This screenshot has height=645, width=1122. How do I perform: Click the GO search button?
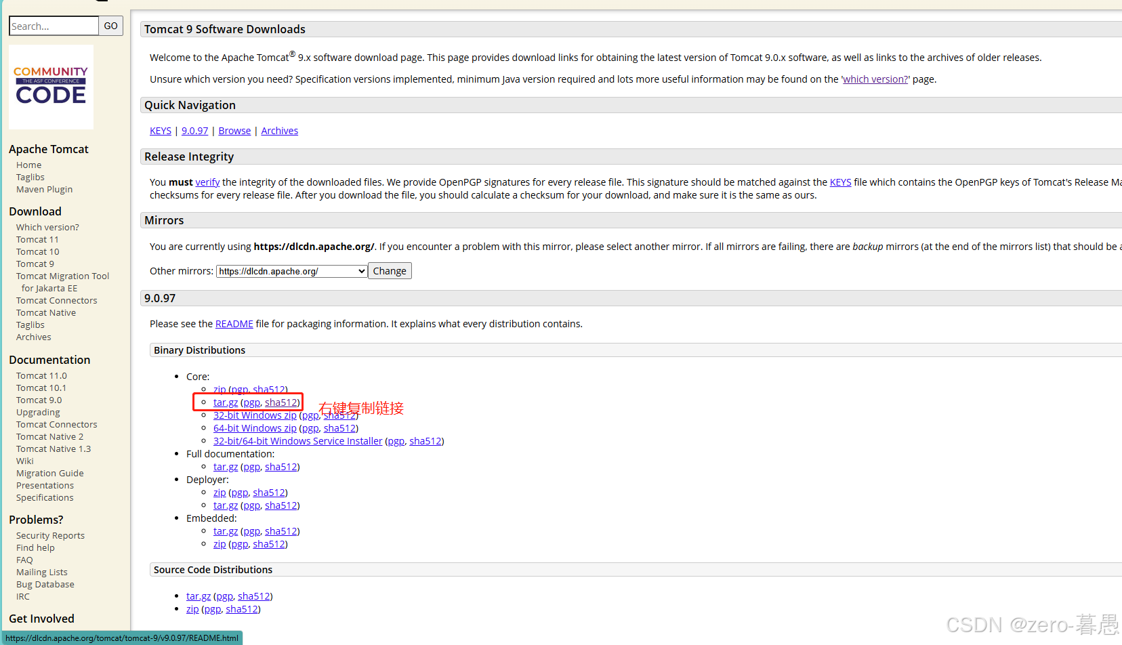coord(110,26)
